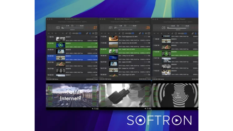
Task: Select CM - Generic Car AD-CC clip
Action: (125, 45)
